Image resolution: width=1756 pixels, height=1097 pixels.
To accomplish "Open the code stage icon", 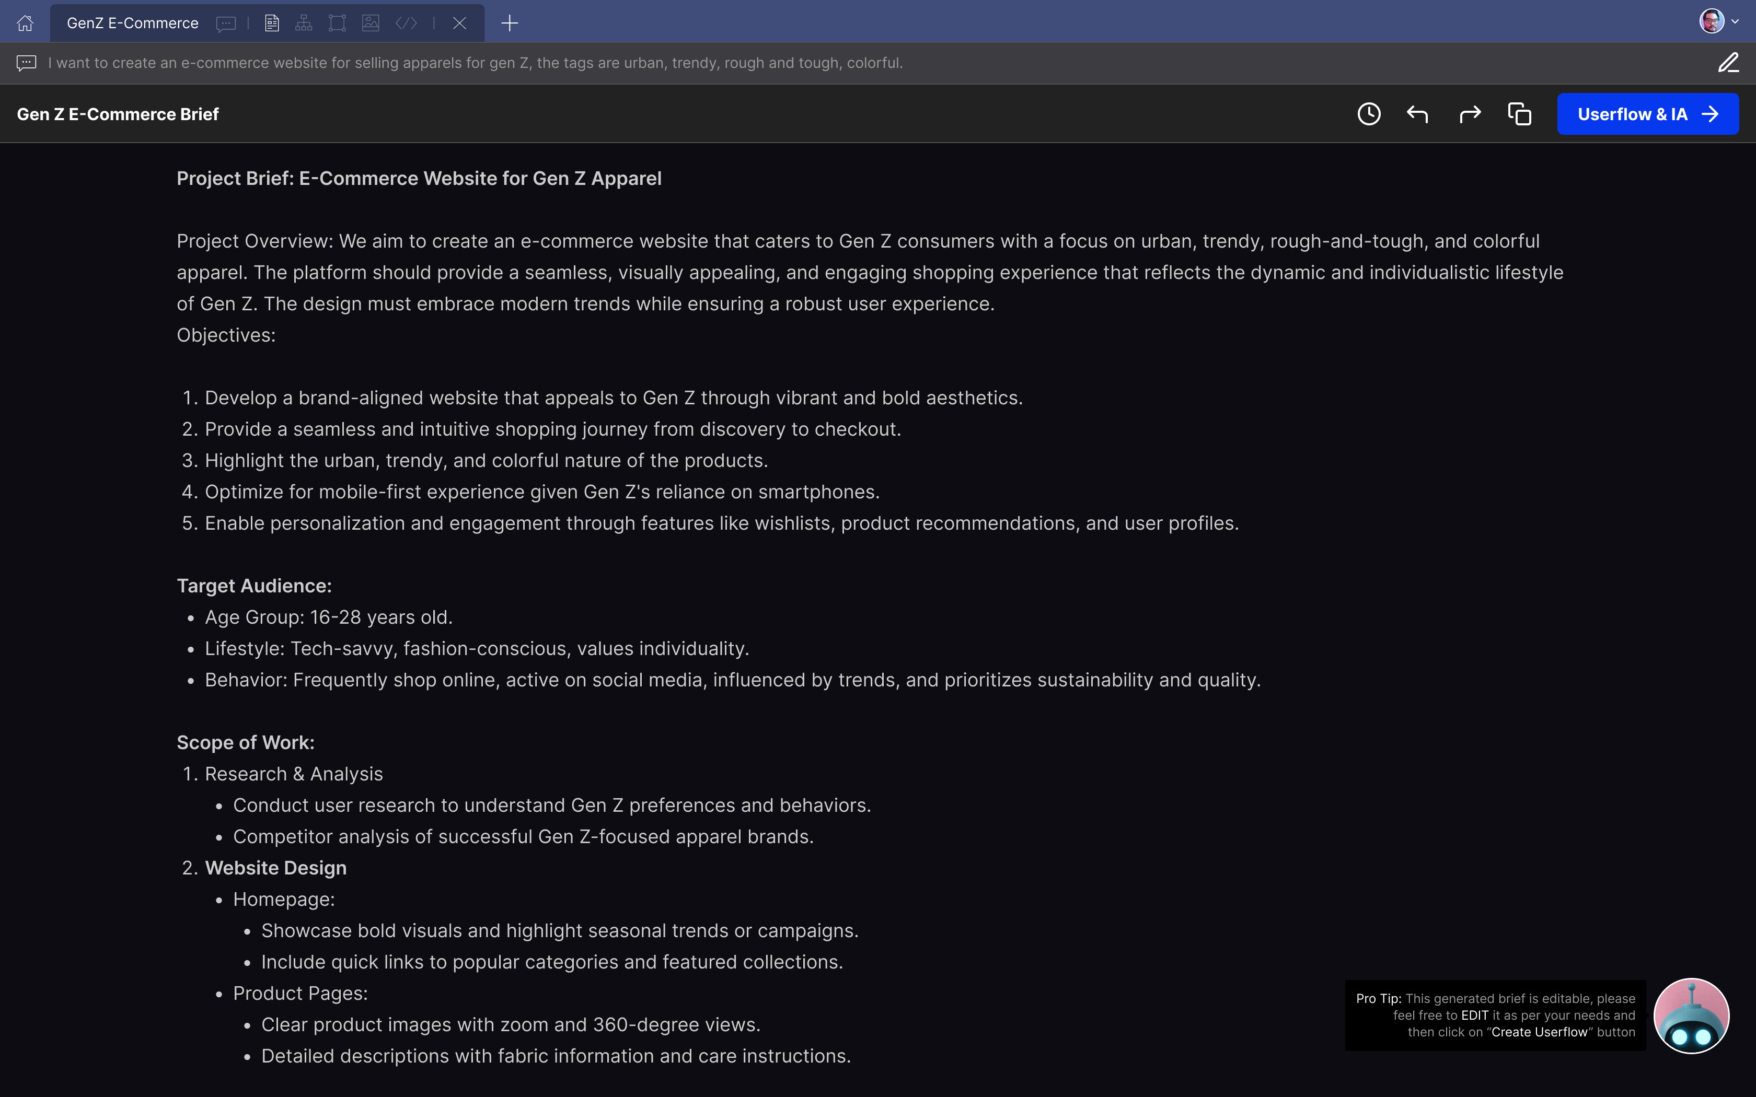I will [x=407, y=23].
